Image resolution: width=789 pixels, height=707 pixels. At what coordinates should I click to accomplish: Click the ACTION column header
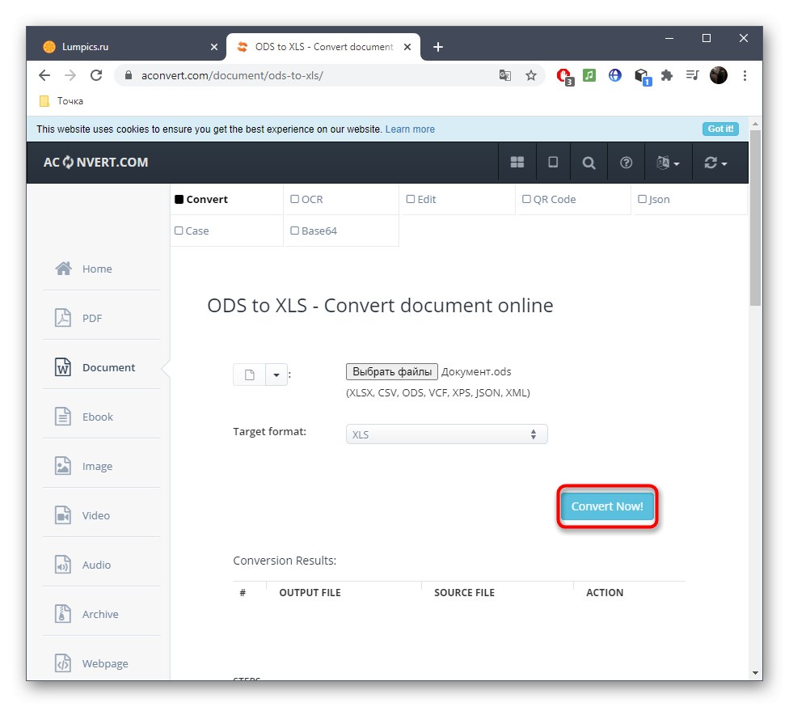coord(605,593)
